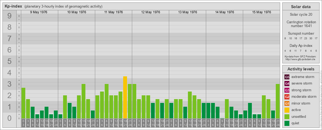
Task: Click the Kp axis number 0
Action: pos(10,118)
